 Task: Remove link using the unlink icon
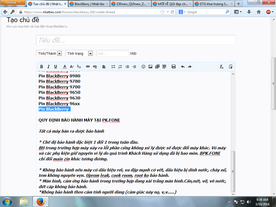[x=95, y=67]
